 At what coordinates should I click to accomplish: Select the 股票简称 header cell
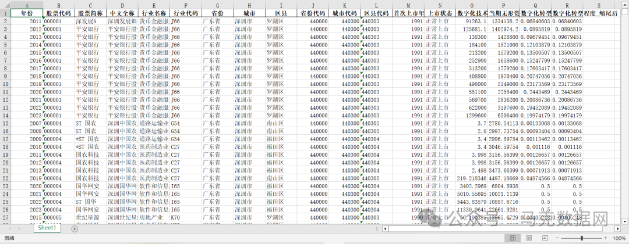point(90,13)
